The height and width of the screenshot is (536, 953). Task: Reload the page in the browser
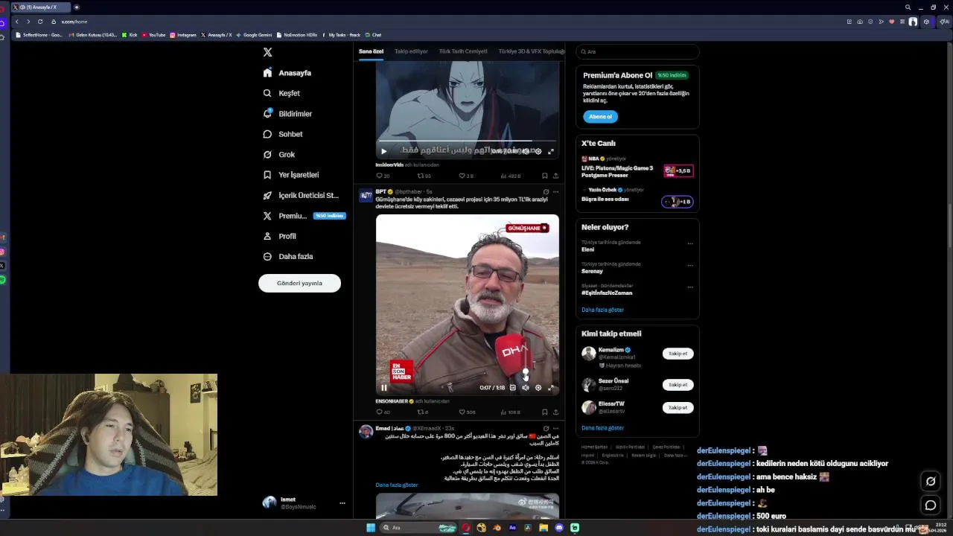(40, 22)
